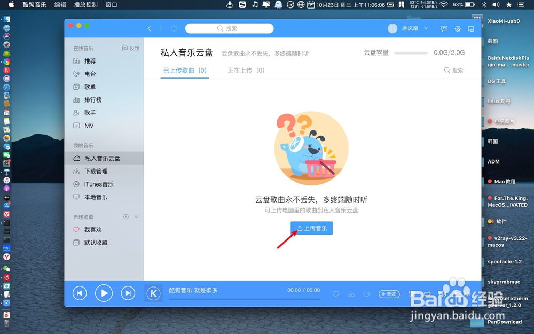Click the Trash in the Dock

(x=6, y=323)
